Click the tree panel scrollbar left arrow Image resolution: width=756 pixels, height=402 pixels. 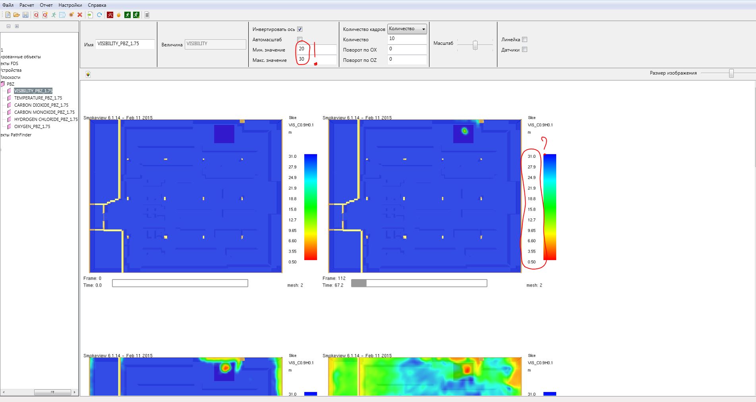[3, 392]
